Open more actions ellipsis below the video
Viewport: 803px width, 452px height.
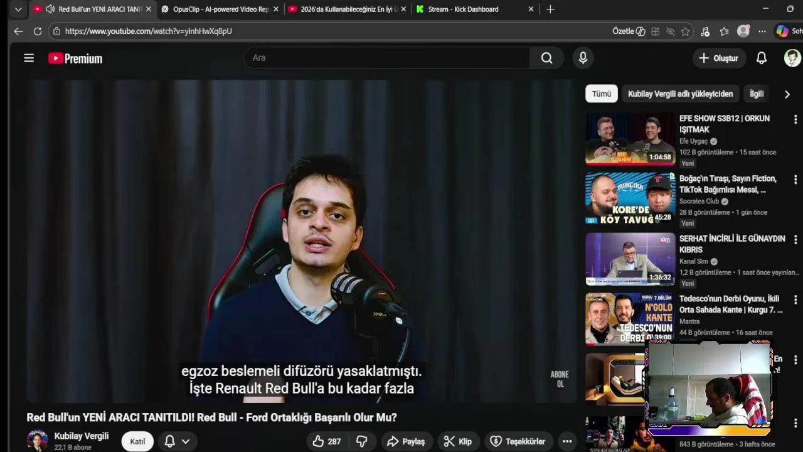(x=567, y=441)
